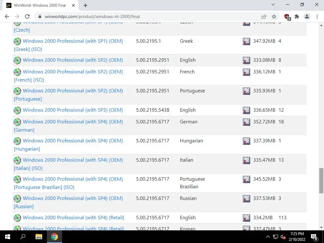Click the Hungarian language cell
This screenshot has width=324, height=243.
tap(191, 141)
